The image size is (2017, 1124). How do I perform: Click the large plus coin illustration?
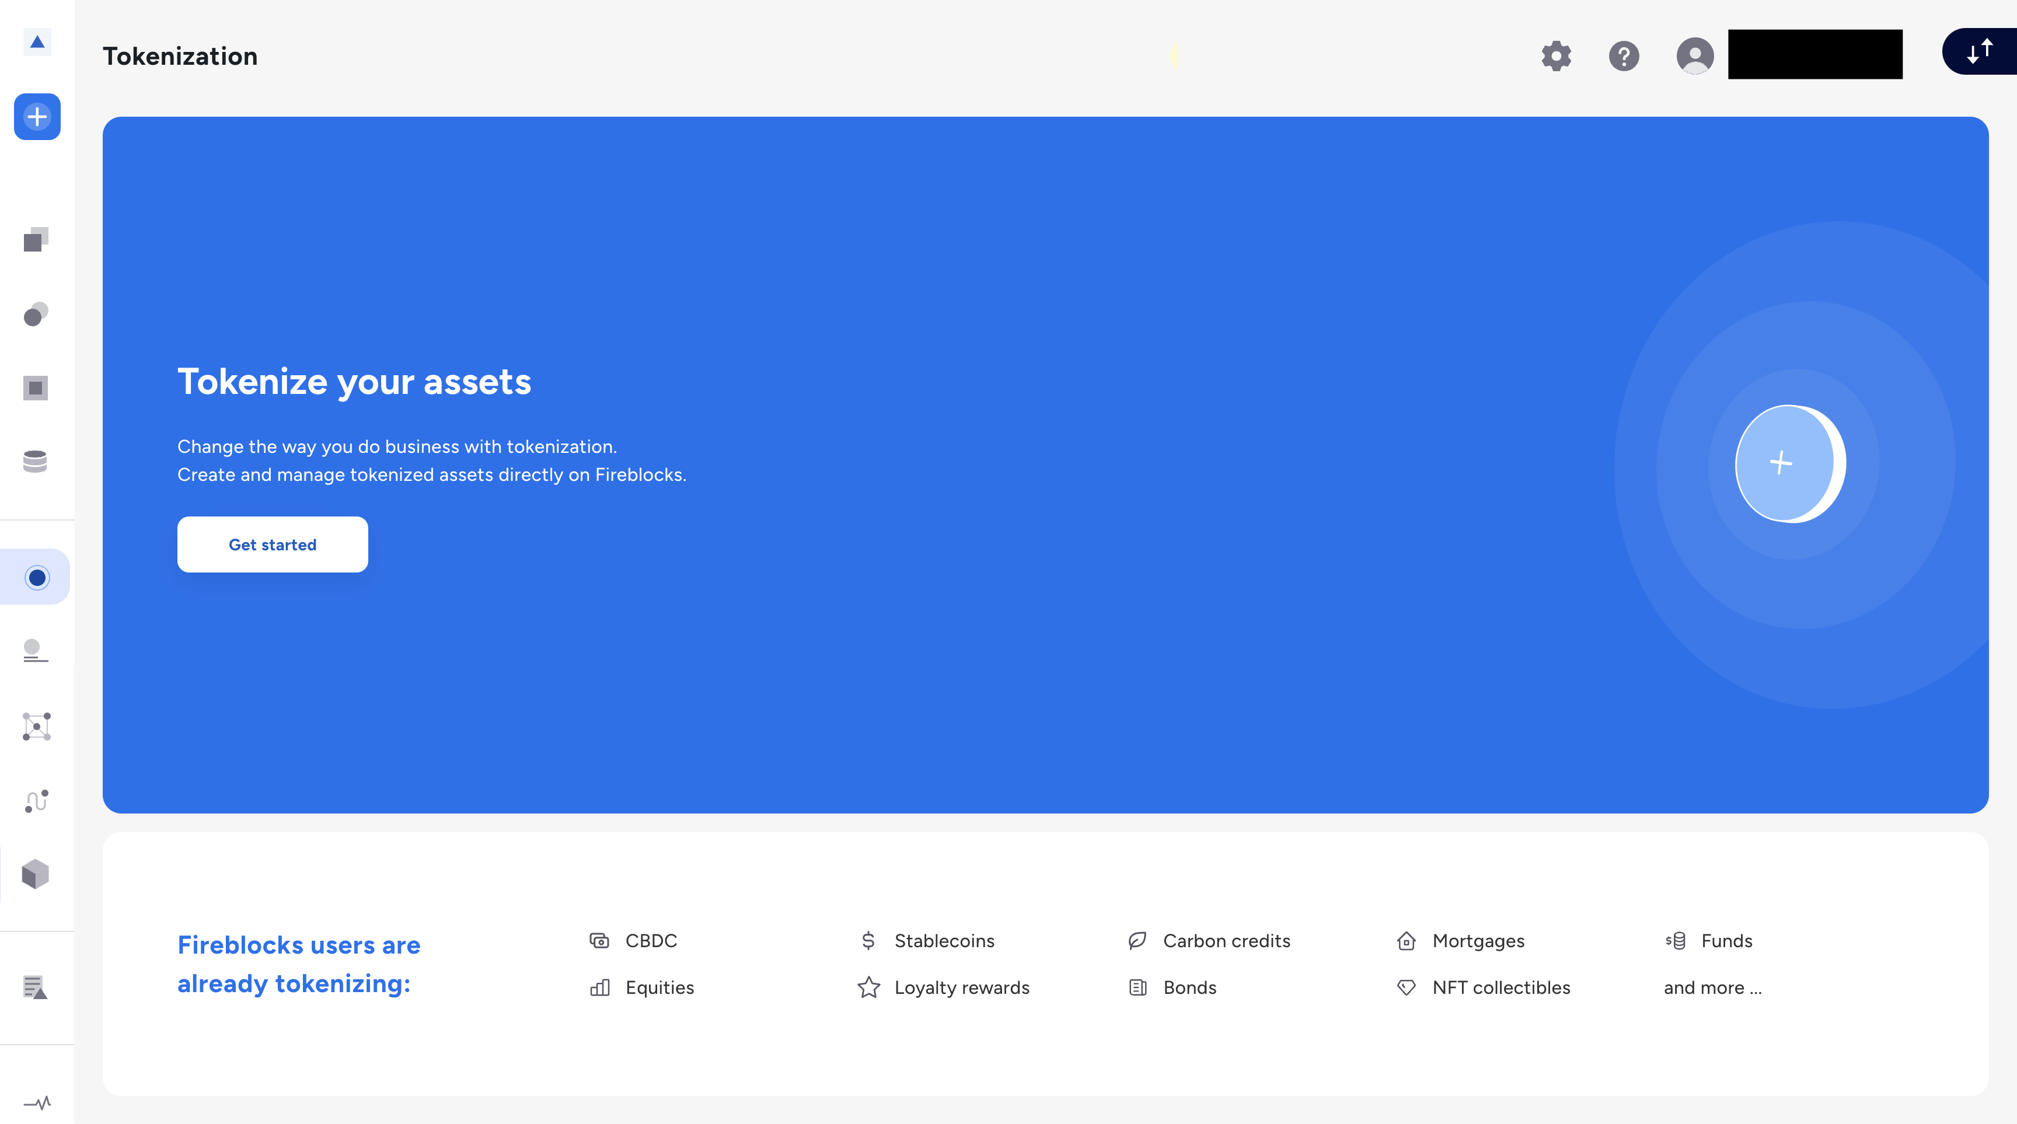1790,463
